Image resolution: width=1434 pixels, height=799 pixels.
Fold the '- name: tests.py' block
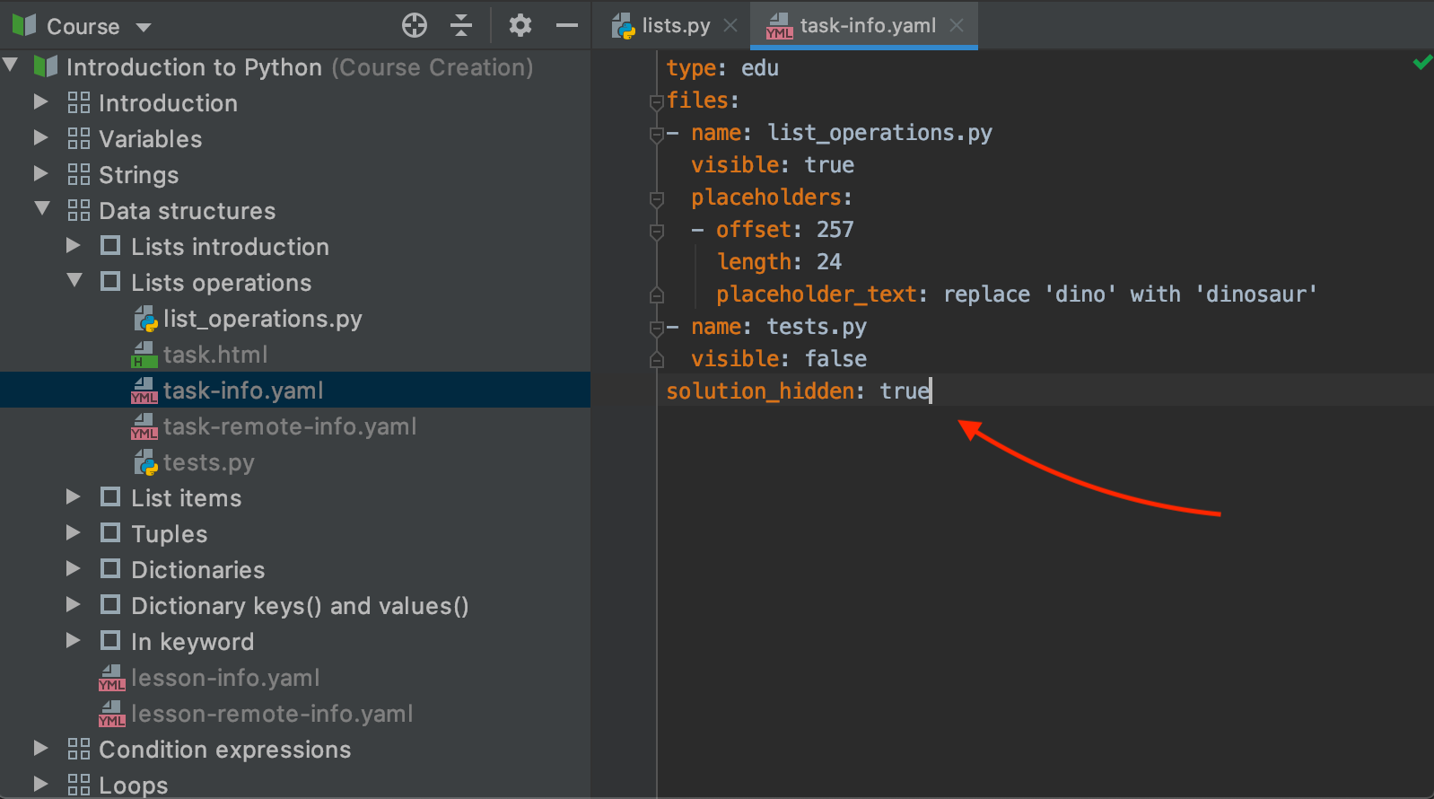pos(657,328)
